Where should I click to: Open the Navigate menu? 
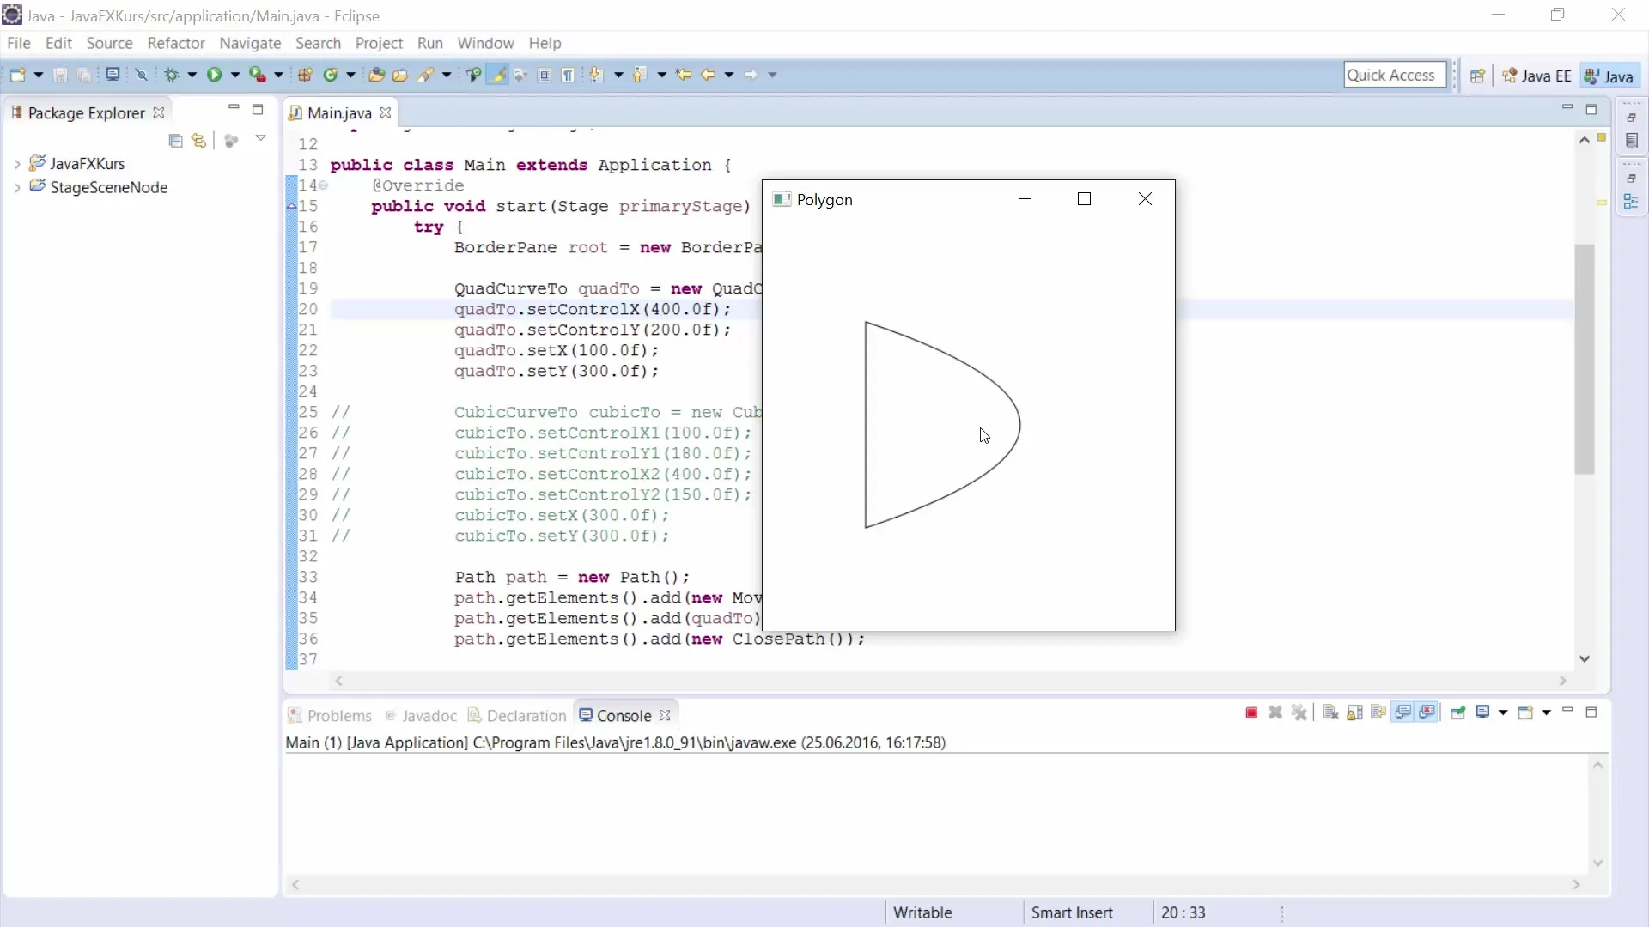click(250, 43)
